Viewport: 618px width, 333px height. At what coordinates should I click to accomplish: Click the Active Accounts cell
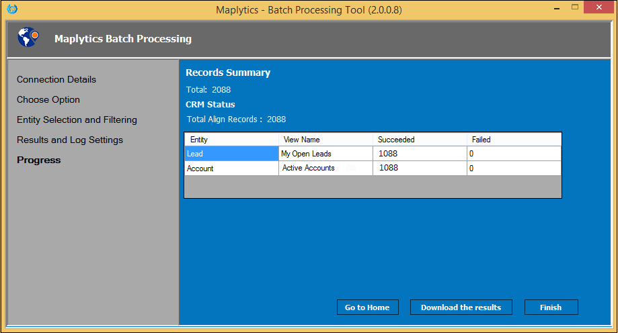(x=326, y=169)
